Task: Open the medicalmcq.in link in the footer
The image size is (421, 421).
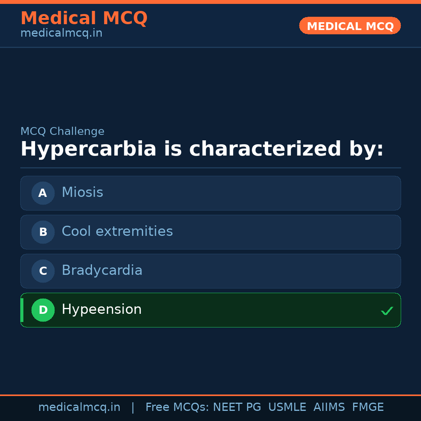Action: (x=79, y=407)
